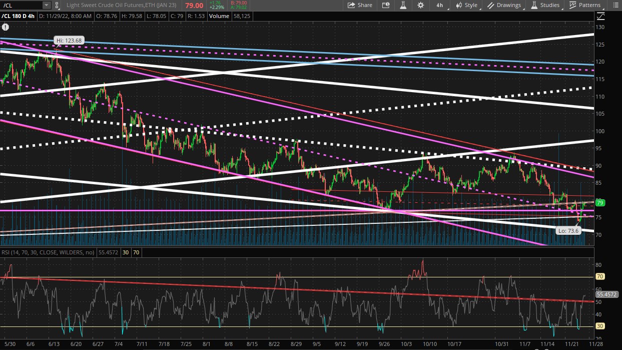
Task: Open chart settings gear icon
Action: coord(420,5)
